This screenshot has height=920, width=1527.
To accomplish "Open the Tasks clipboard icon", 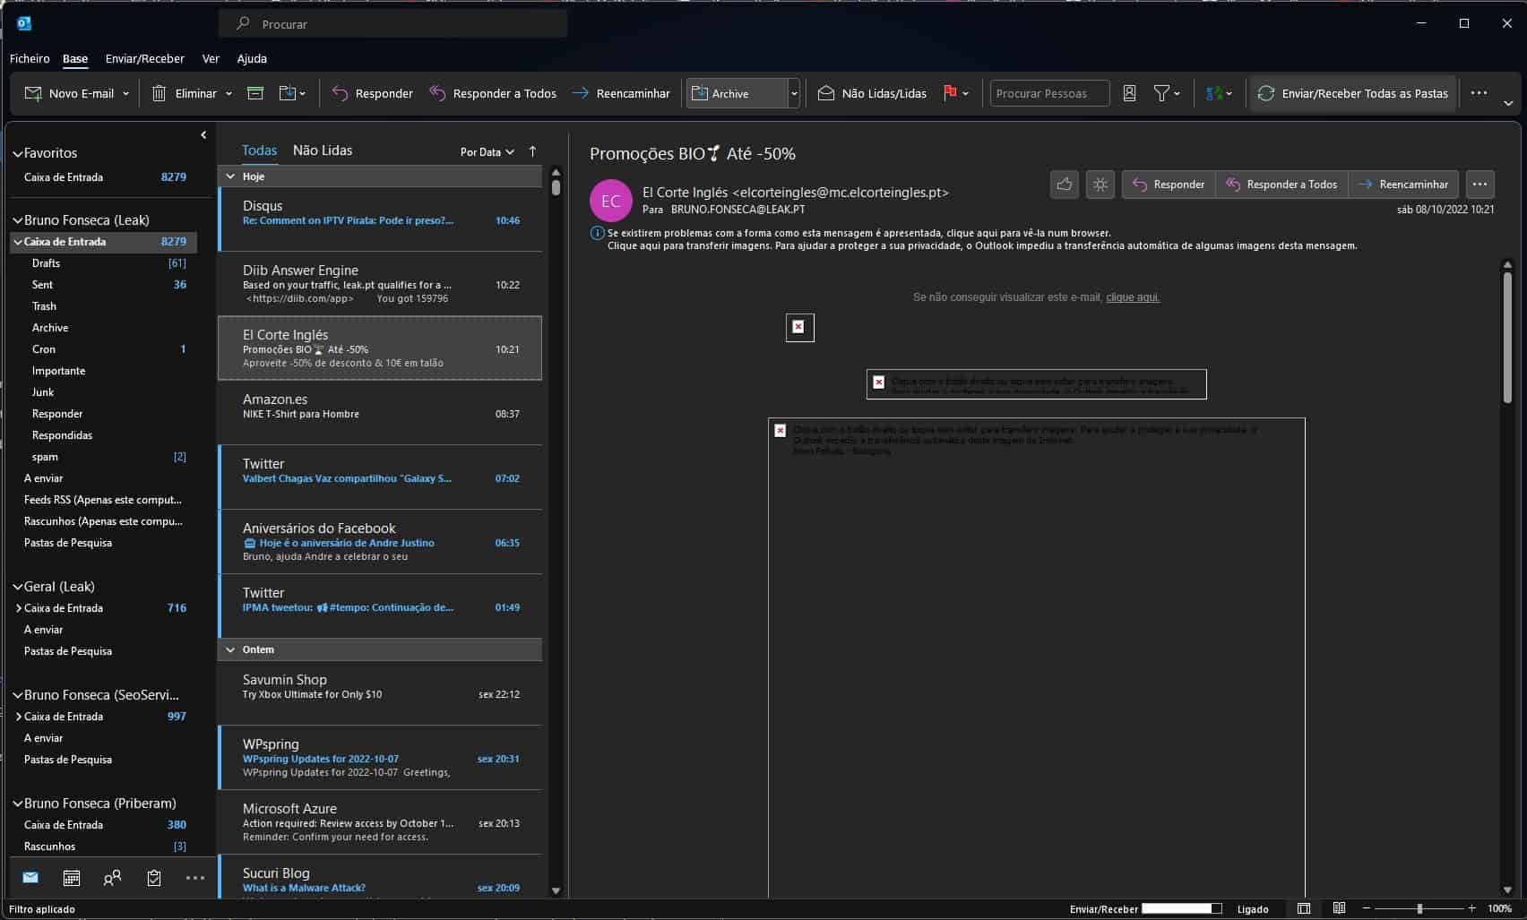I will (154, 878).
